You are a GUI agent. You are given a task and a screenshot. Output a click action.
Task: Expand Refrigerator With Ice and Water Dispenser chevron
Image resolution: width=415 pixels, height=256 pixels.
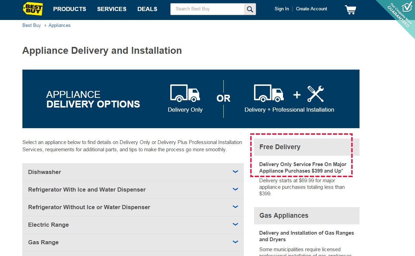click(x=235, y=189)
